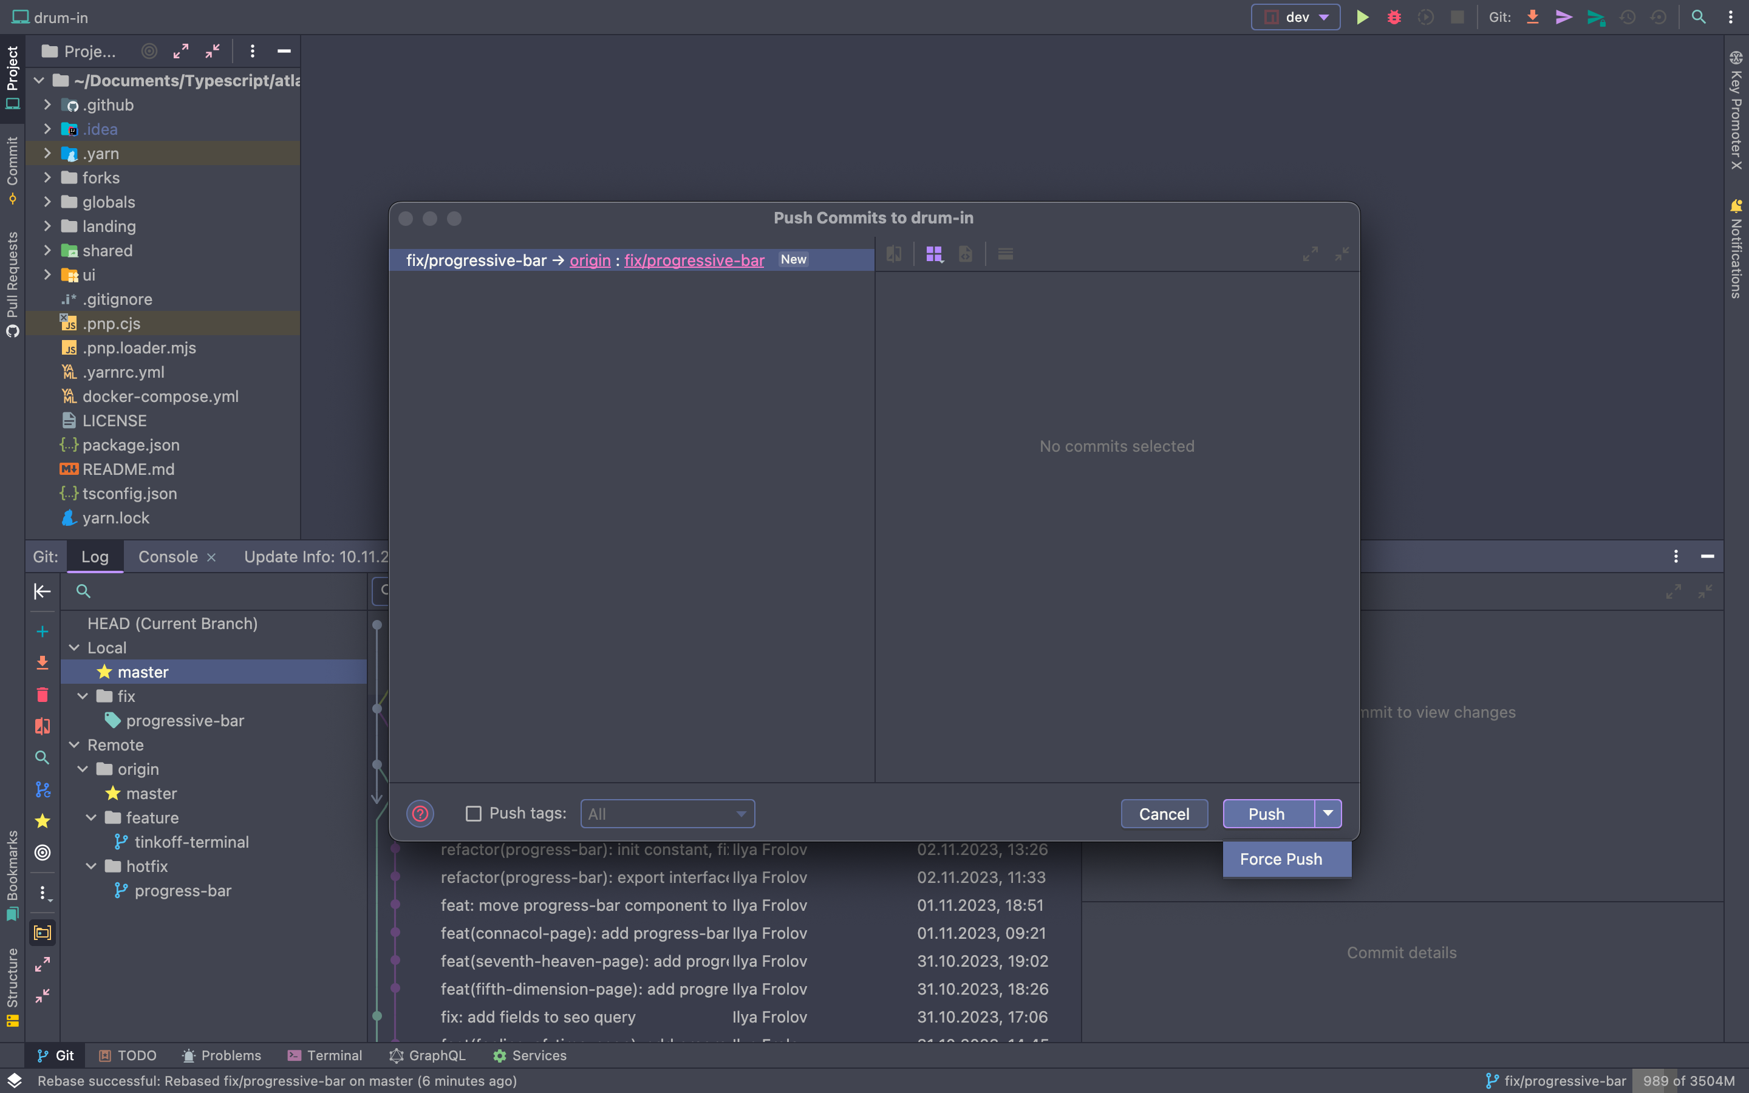Screen dimensions: 1749x1093
Task: Collapse Remote branches group
Action: [x=75, y=744]
